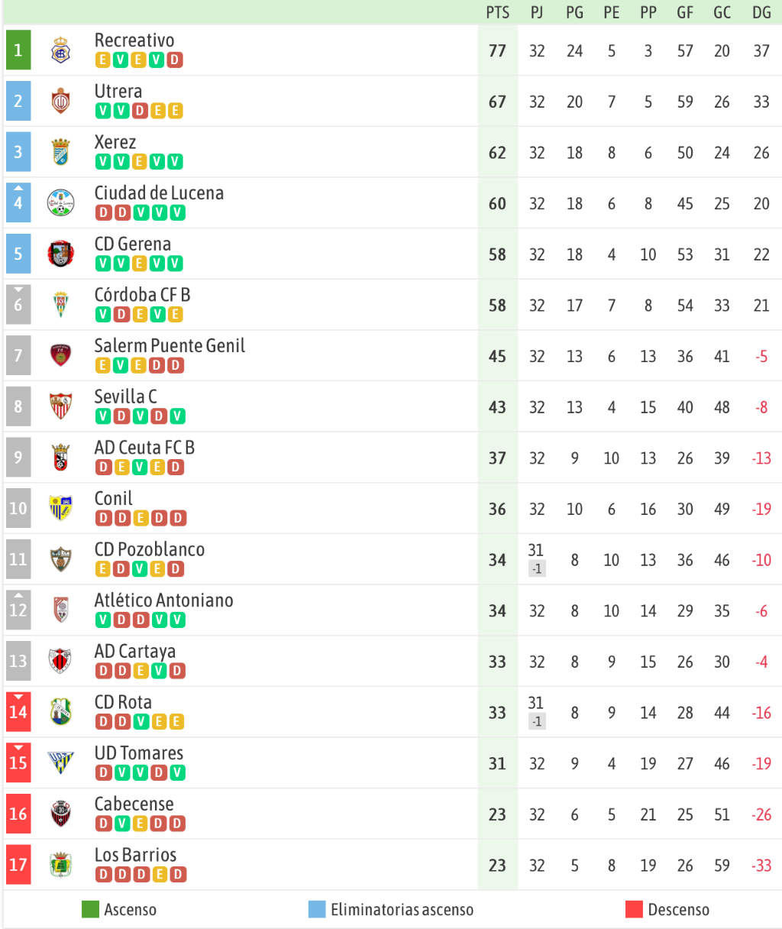The image size is (782, 929).
Task: Click the Sevilla C crest
Action: pyautogui.click(x=60, y=406)
